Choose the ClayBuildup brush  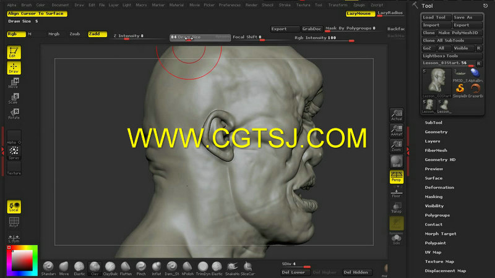pos(110,269)
